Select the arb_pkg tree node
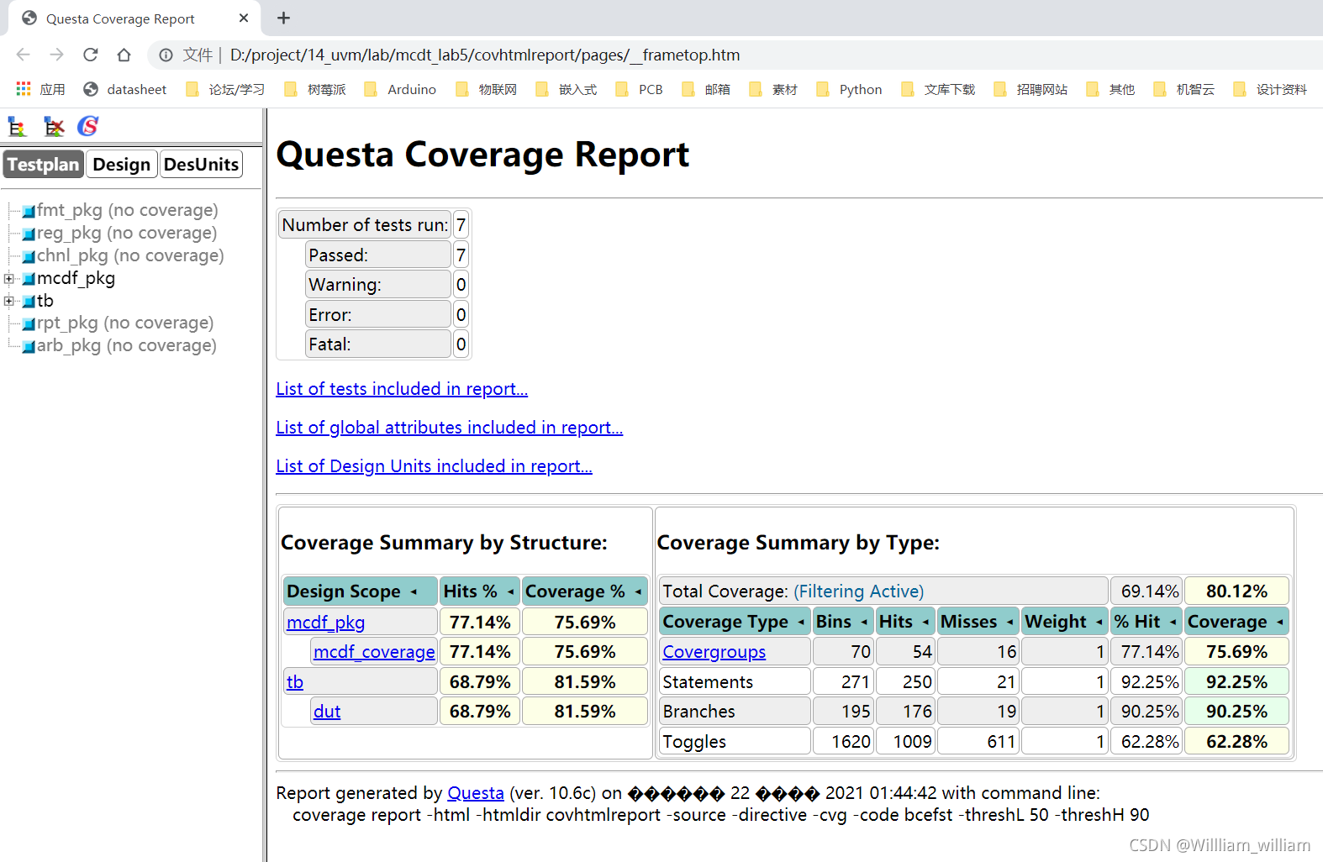 pos(119,345)
